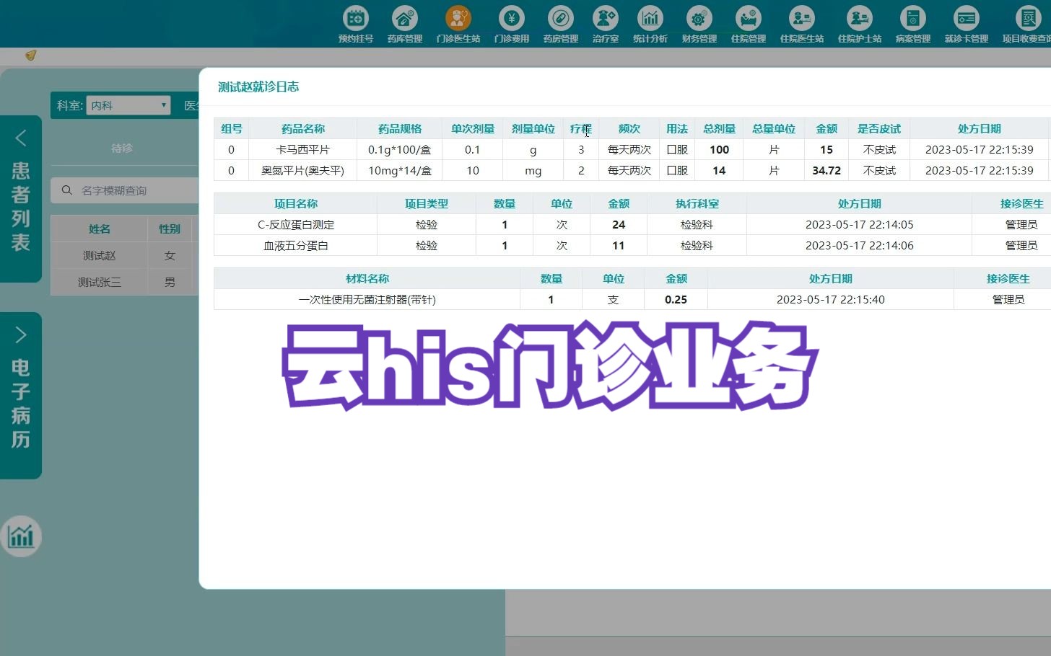Viewport: 1051px width, 656px height.
Task: Click the 材料名称 column header
Action: [x=367, y=278]
